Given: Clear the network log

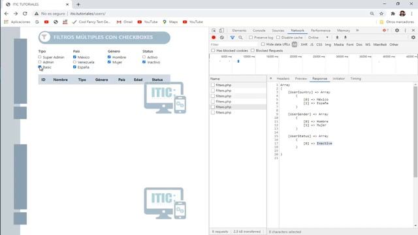Looking at the screenshot, I should click(x=222, y=38).
